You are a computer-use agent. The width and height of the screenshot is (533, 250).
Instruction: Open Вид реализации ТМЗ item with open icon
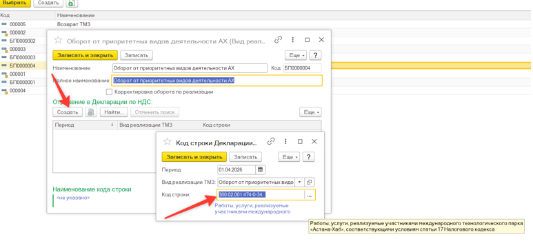pyautogui.click(x=309, y=182)
